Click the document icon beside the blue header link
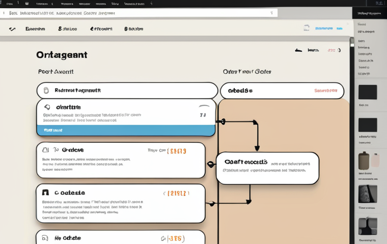The image size is (387, 244). (x=307, y=28)
